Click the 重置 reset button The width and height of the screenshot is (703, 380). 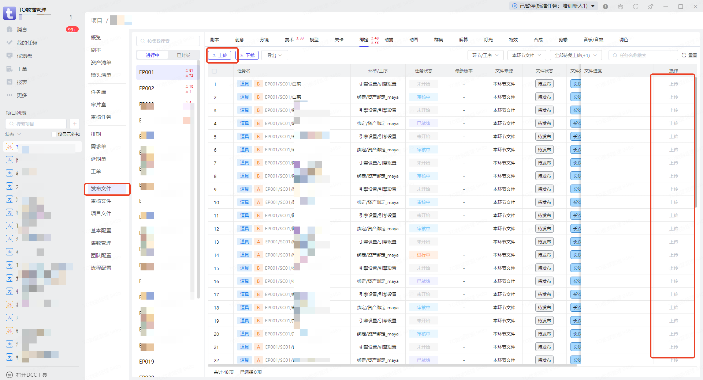click(x=689, y=55)
